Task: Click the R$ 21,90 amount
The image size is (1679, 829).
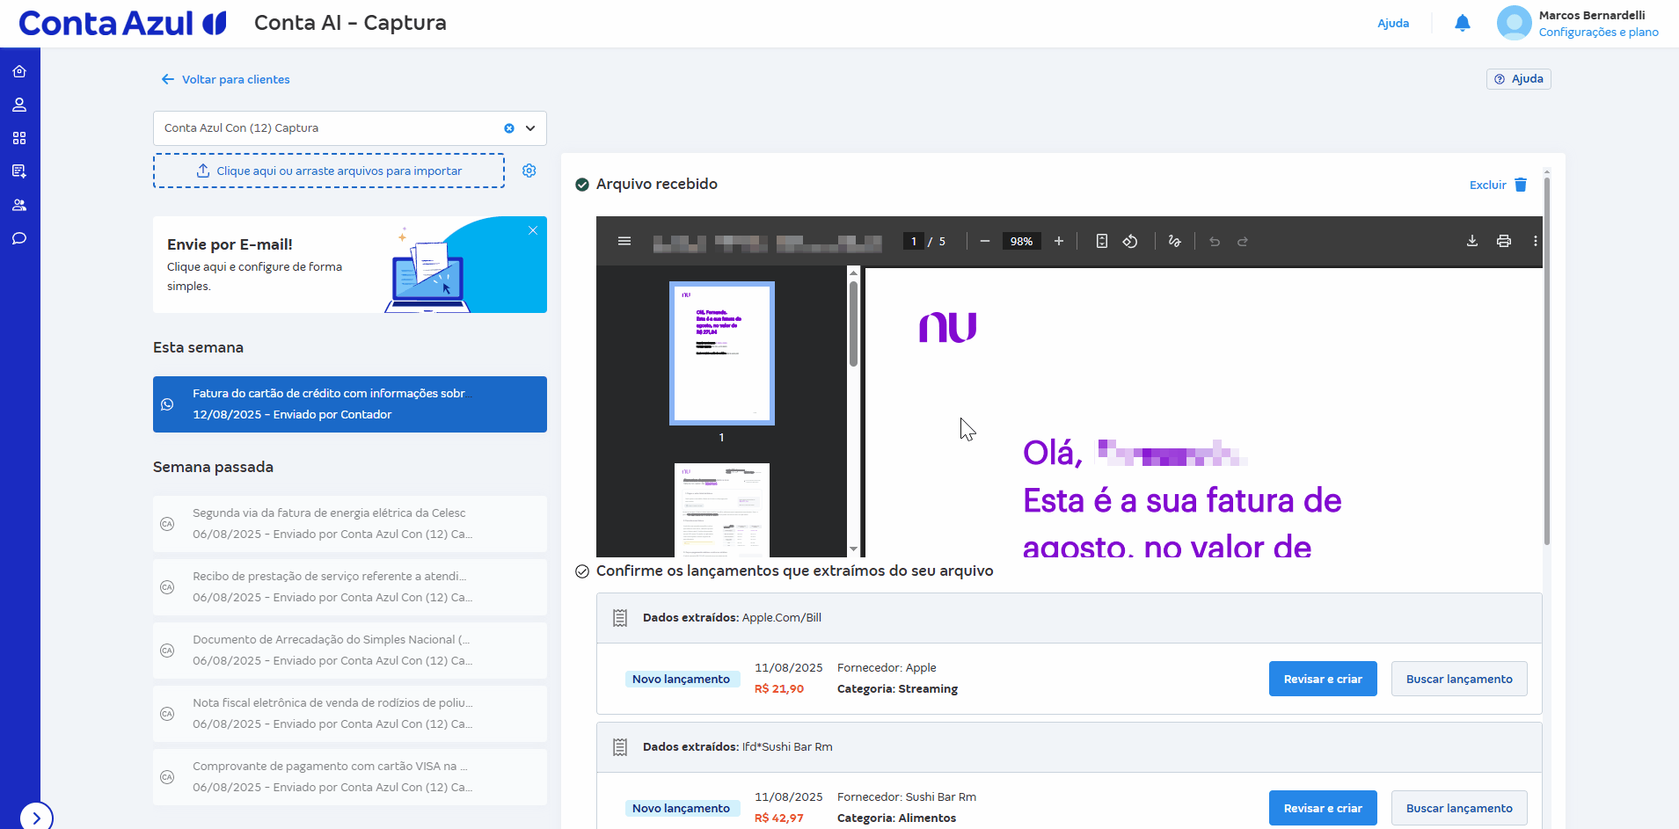Action: (779, 689)
